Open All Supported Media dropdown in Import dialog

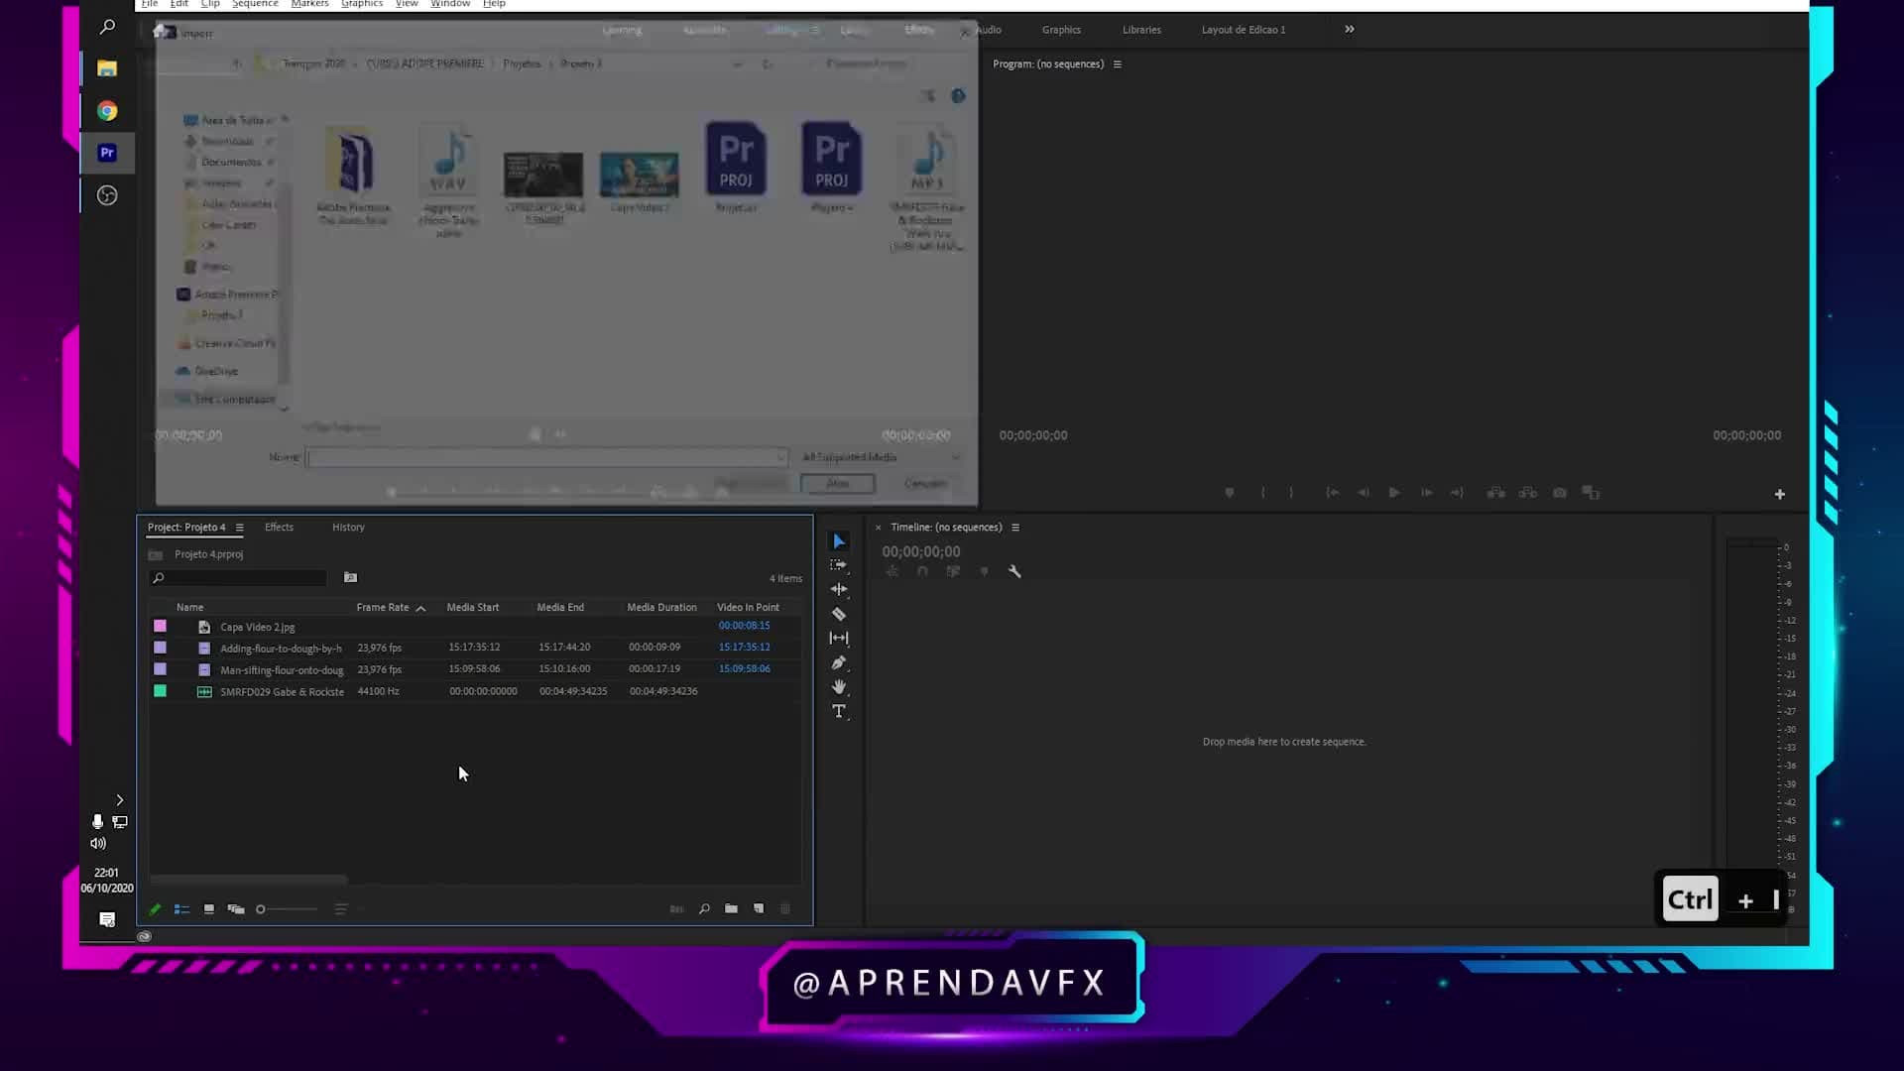[x=882, y=457]
